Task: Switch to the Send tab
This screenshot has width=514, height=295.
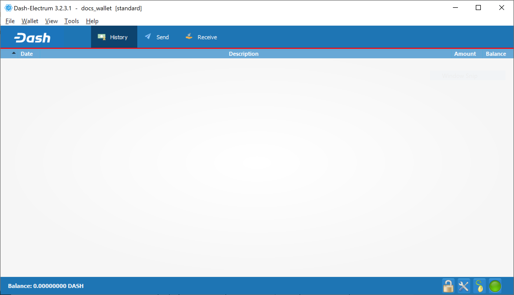Action: pyautogui.click(x=157, y=37)
